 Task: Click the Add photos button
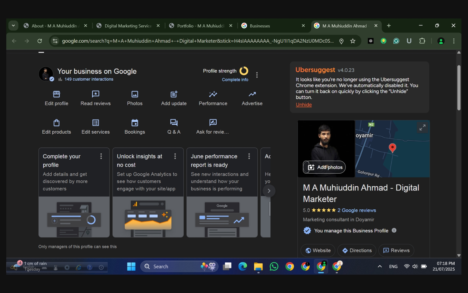[x=324, y=167]
